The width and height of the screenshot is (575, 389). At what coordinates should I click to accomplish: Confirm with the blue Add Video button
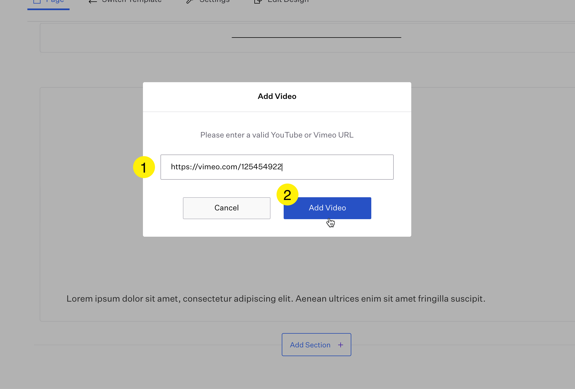tap(327, 208)
